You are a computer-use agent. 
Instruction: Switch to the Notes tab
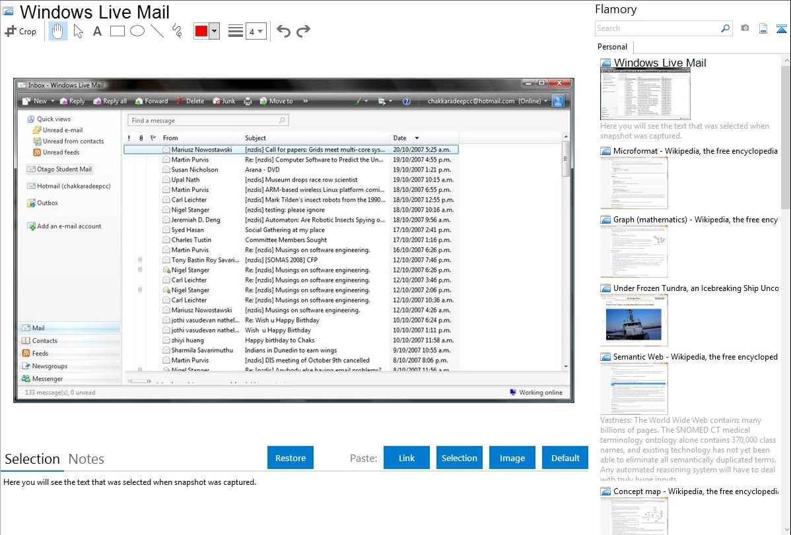(x=86, y=459)
